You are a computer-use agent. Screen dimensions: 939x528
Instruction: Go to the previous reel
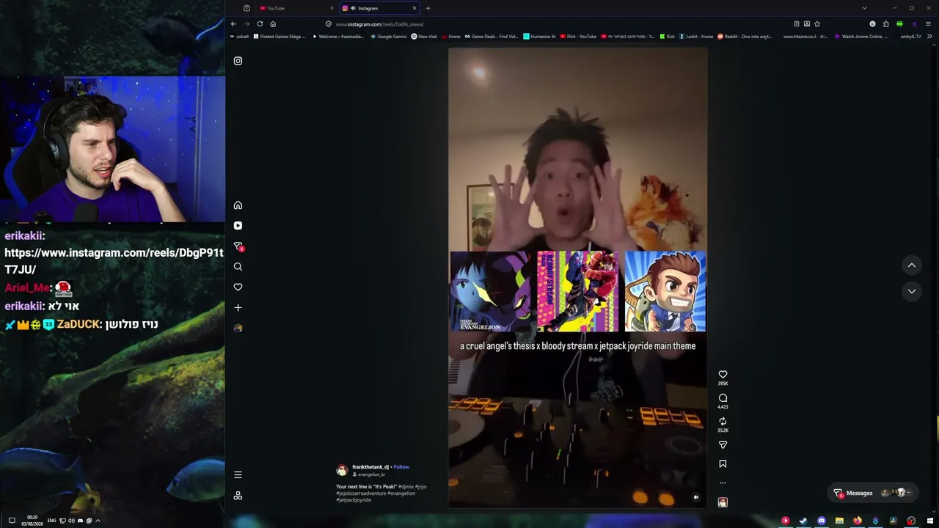[911, 265]
